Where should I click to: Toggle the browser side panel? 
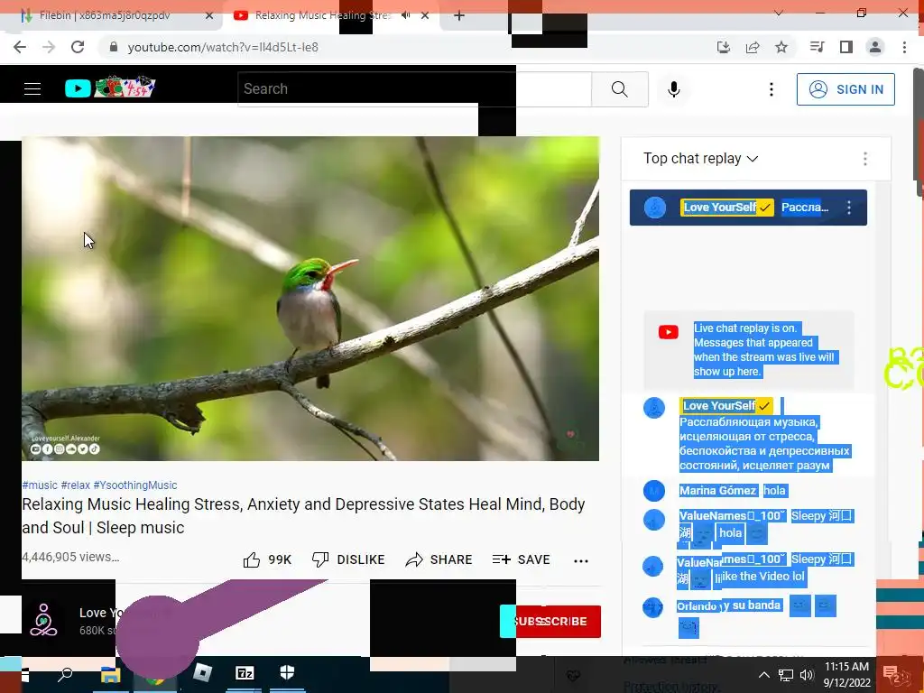pos(846,47)
